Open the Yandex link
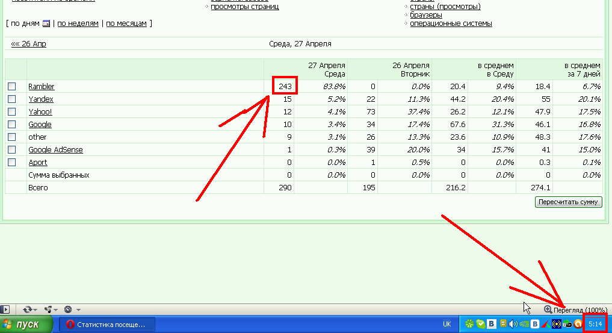This screenshot has height=333, width=612. (x=41, y=99)
